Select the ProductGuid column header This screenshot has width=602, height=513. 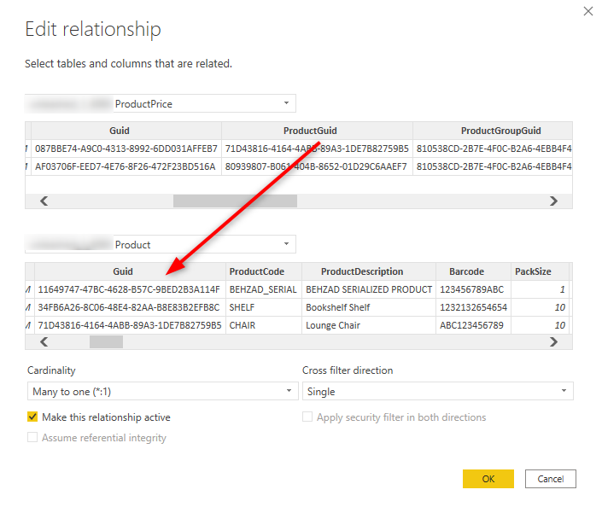click(x=317, y=131)
